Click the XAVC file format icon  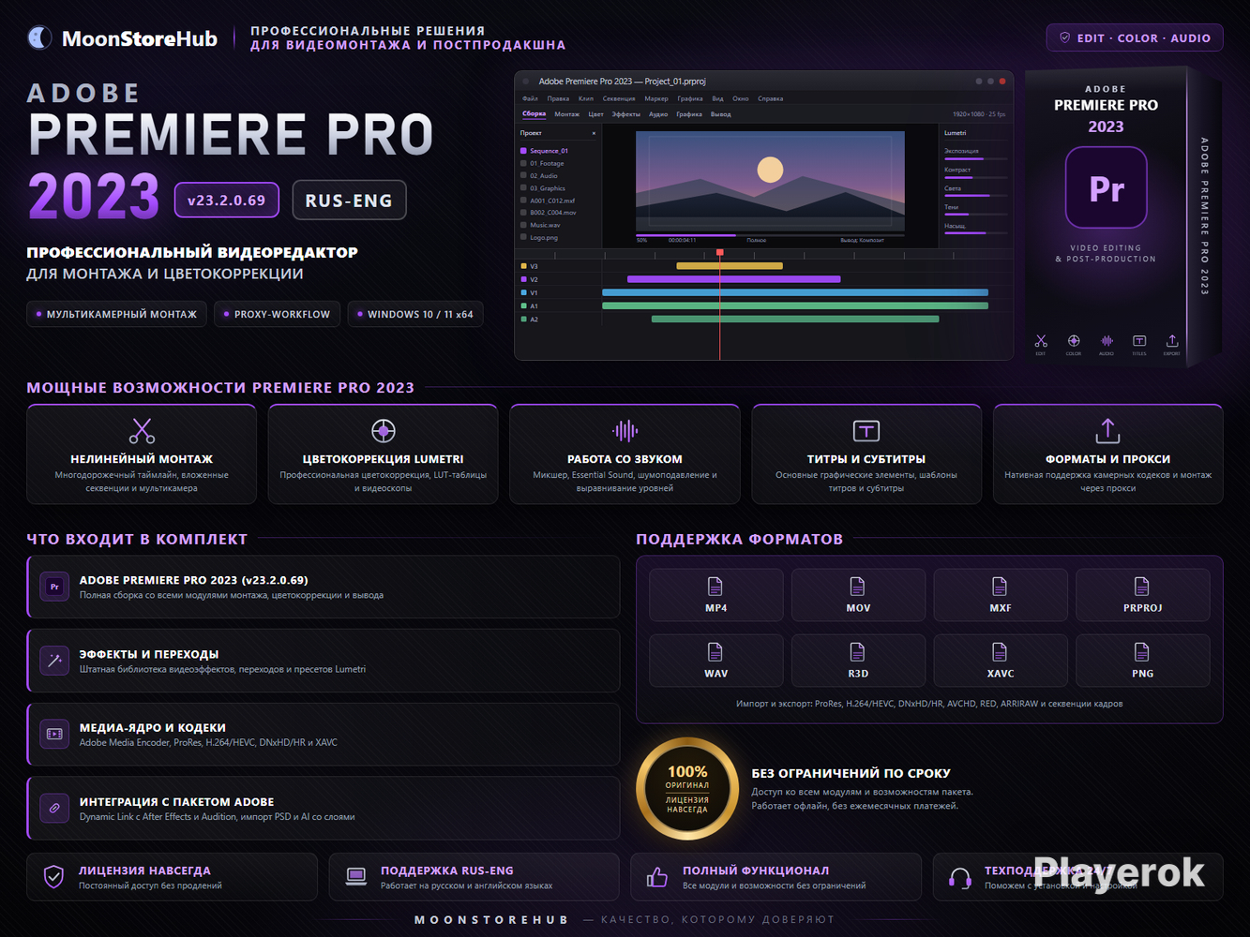[x=1000, y=652]
